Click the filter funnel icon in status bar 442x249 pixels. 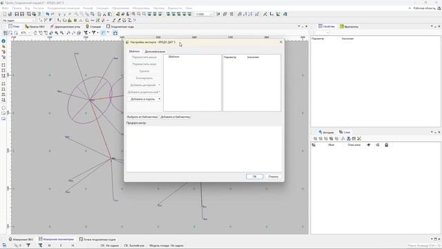28,246
